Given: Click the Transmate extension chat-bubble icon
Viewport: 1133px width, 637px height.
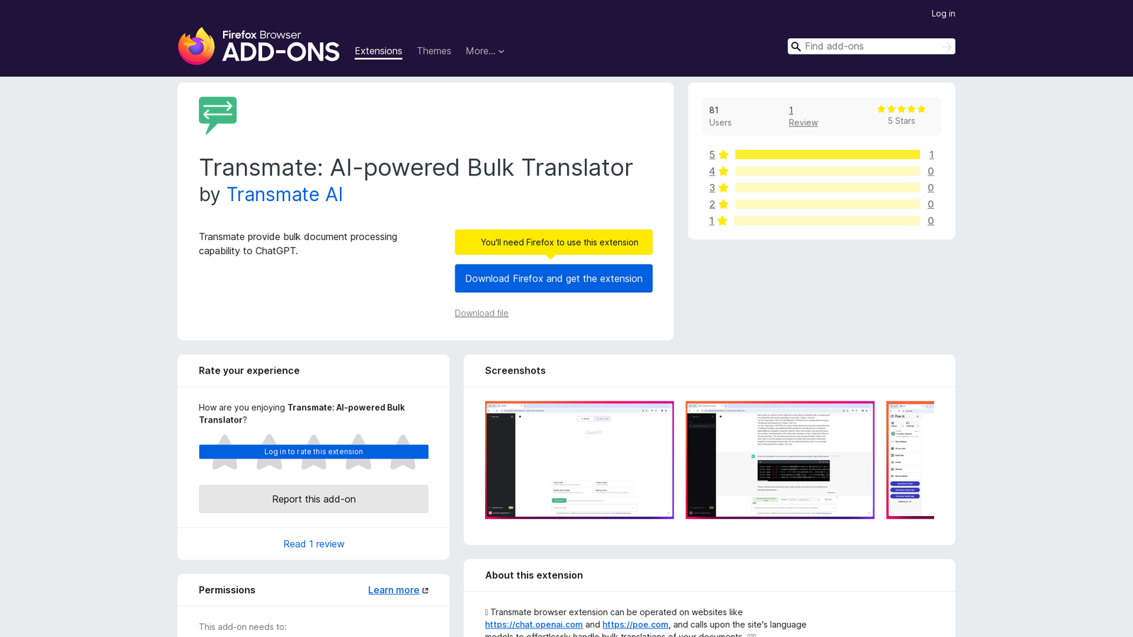Looking at the screenshot, I should tap(217, 115).
